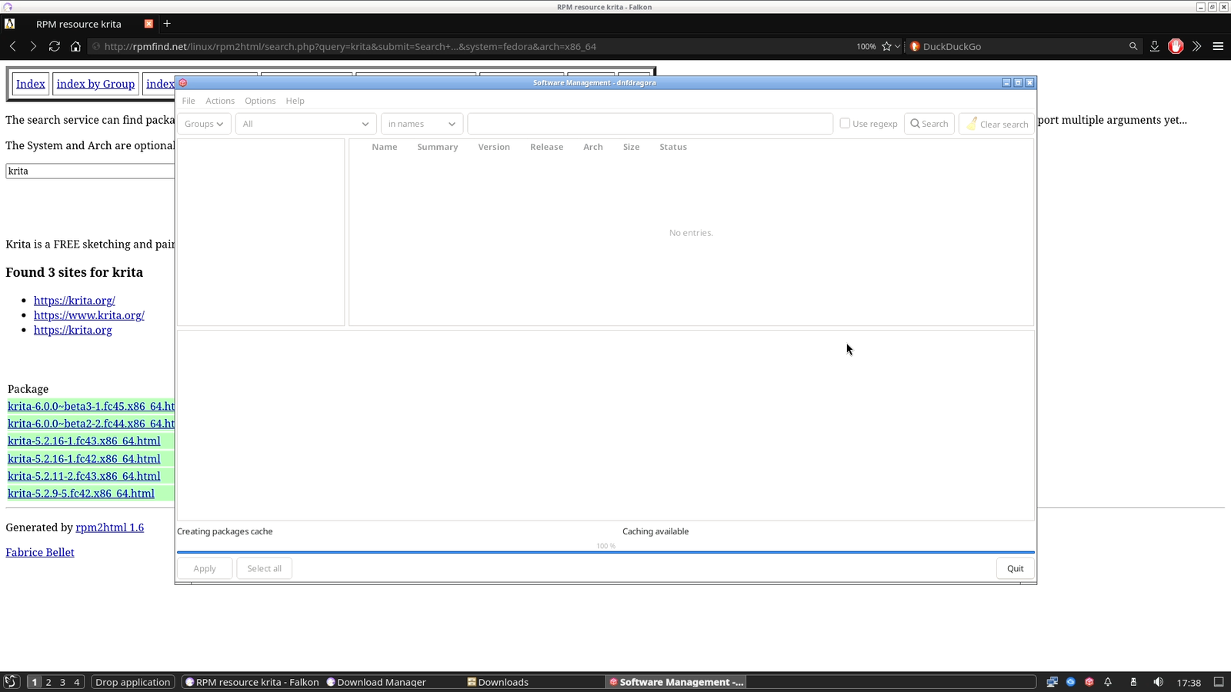Click the USB device tray icon
The image size is (1231, 692).
click(x=1133, y=682)
